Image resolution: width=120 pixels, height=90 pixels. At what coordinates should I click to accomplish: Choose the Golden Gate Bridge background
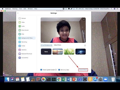click(x=57, y=51)
